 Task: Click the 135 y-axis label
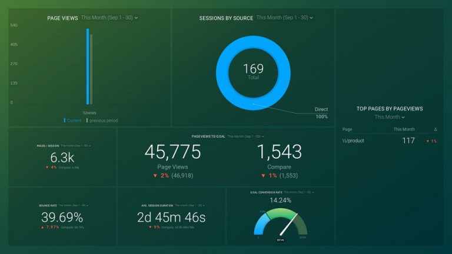click(x=14, y=83)
